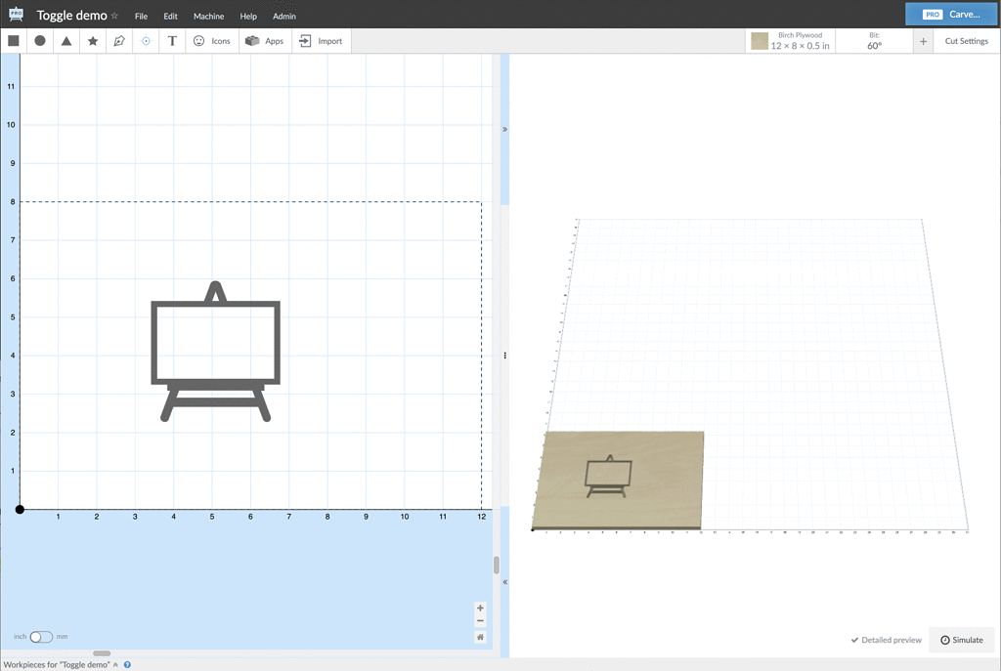Add a star shape to the canvas
This screenshot has width=1001, height=671.
point(92,40)
